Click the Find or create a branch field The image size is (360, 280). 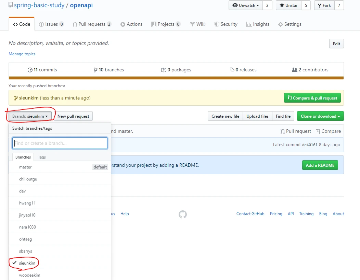tap(60, 143)
